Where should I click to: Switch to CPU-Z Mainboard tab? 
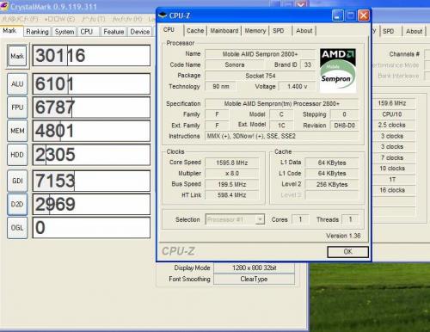(224, 31)
